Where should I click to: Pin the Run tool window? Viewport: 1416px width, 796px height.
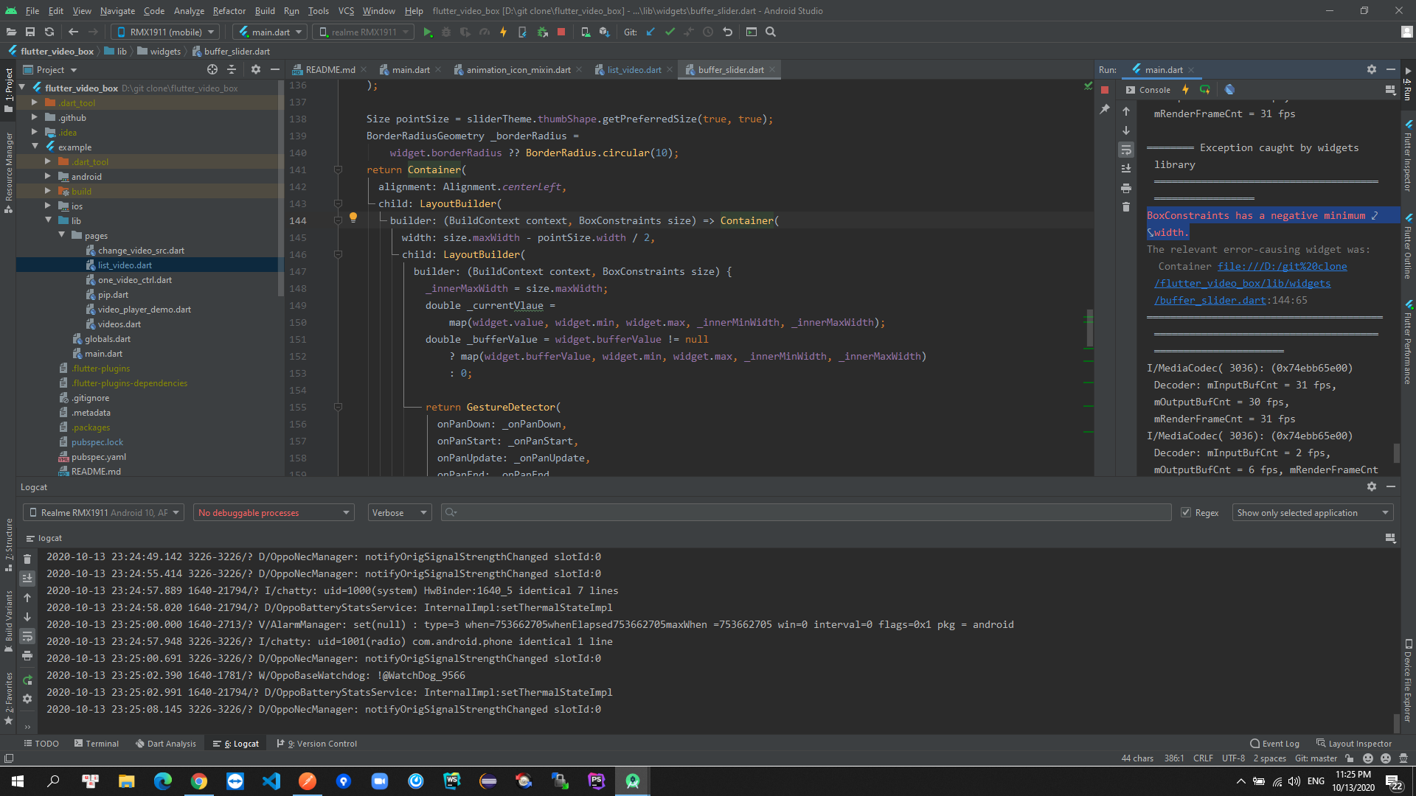(1106, 109)
